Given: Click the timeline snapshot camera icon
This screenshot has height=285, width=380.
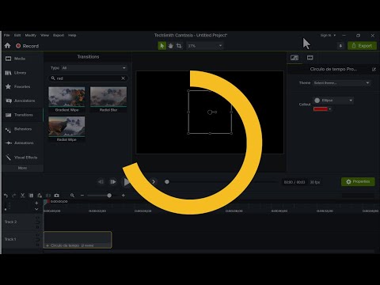Looking at the screenshot, I should [x=56, y=196].
